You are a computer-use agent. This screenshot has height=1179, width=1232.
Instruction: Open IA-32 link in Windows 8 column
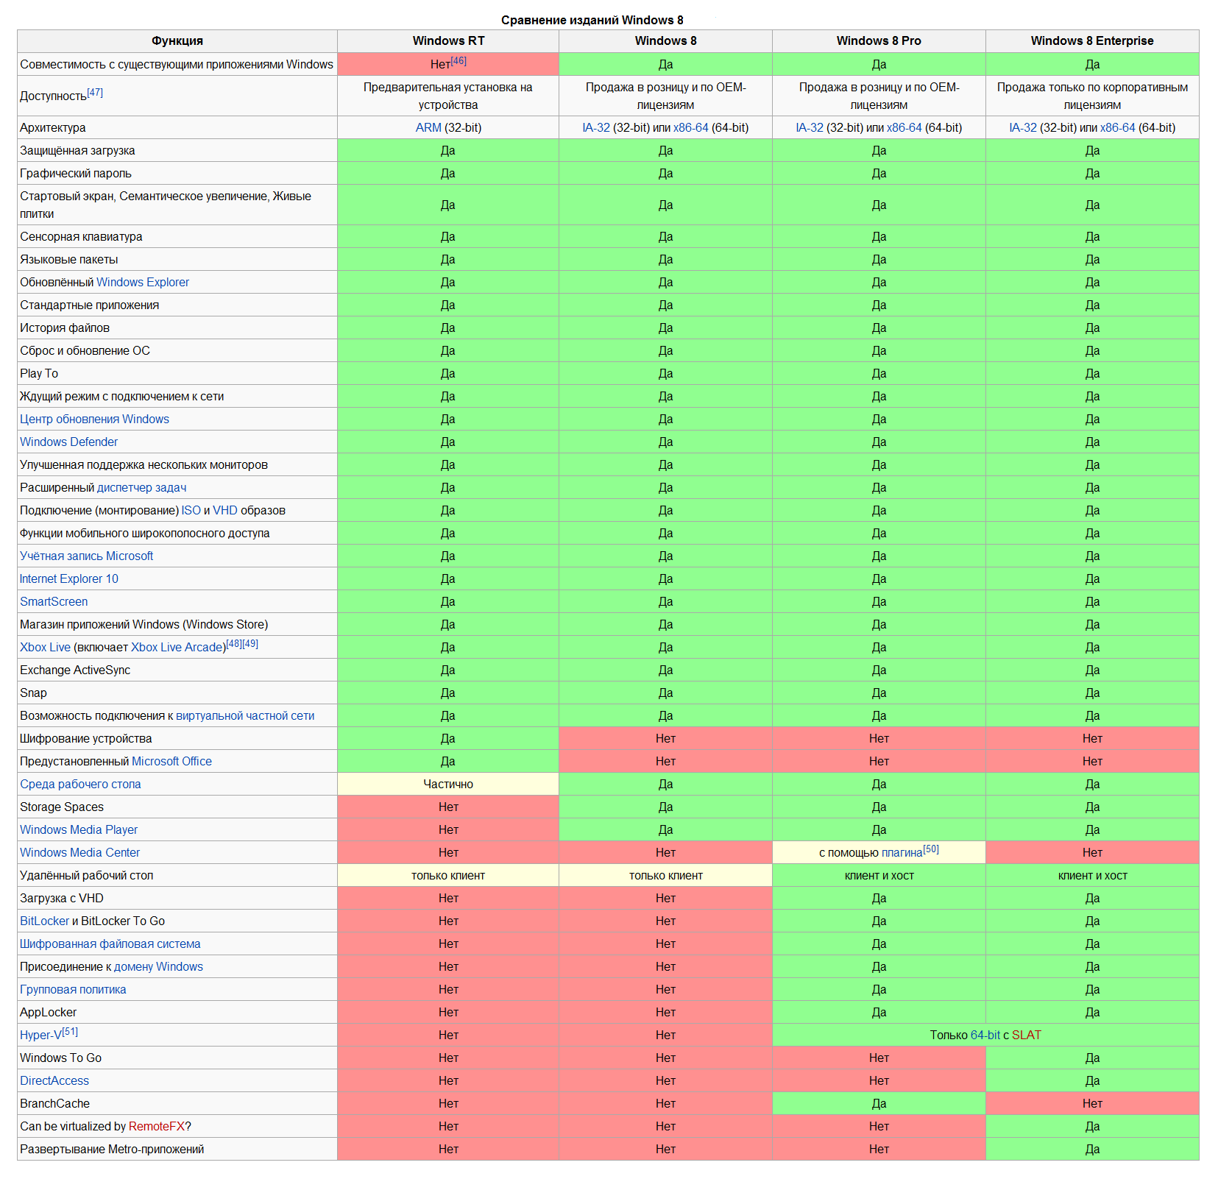click(x=596, y=127)
